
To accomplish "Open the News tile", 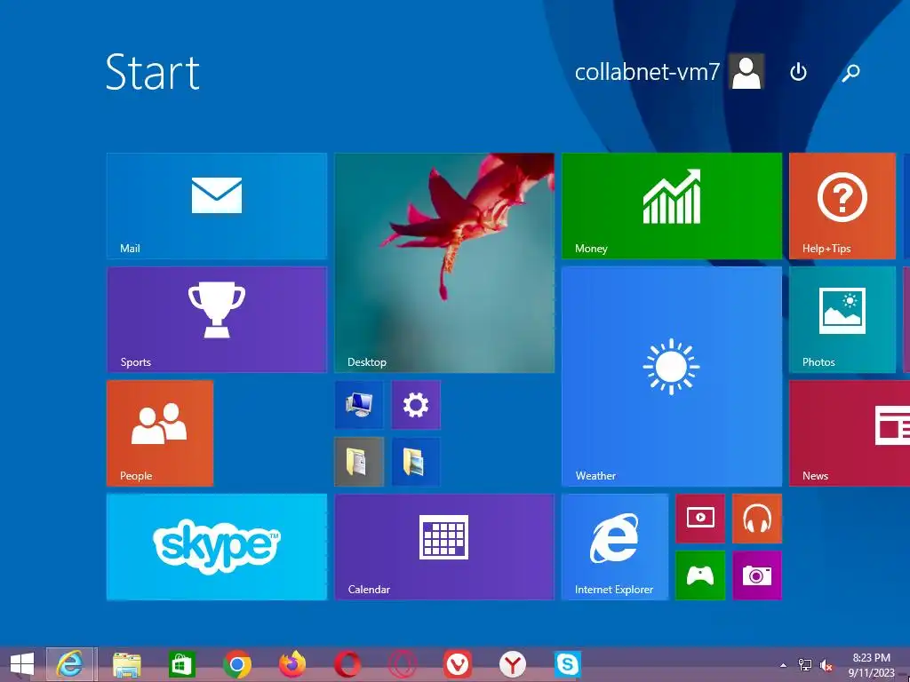I will point(850,433).
